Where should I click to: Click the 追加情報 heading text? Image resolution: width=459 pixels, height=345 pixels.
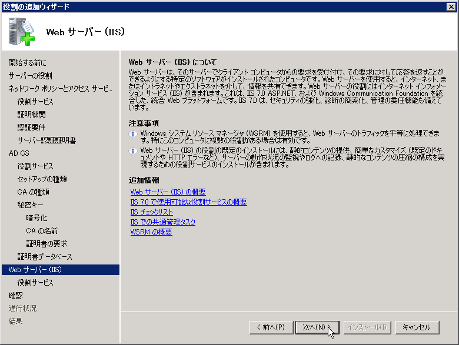tap(144, 180)
